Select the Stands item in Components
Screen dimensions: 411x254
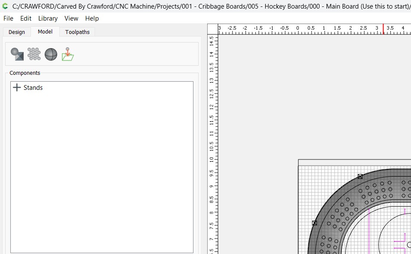pos(33,88)
